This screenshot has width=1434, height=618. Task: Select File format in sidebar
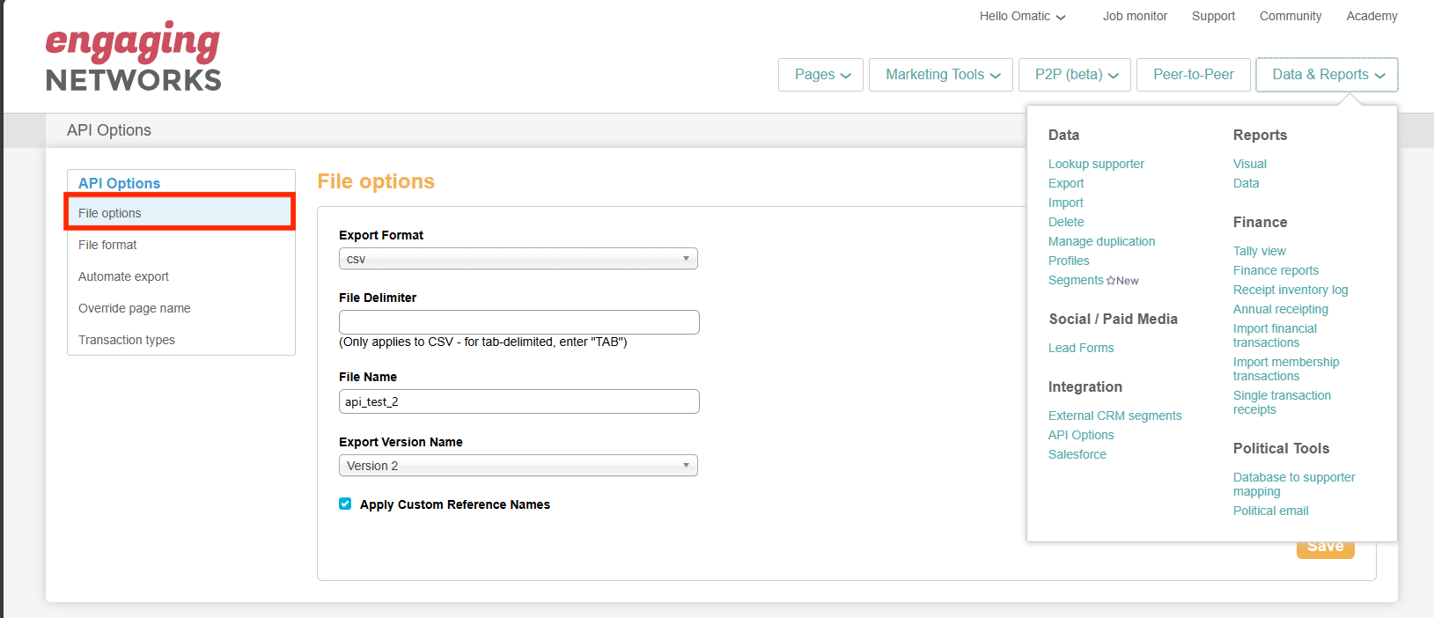(107, 245)
